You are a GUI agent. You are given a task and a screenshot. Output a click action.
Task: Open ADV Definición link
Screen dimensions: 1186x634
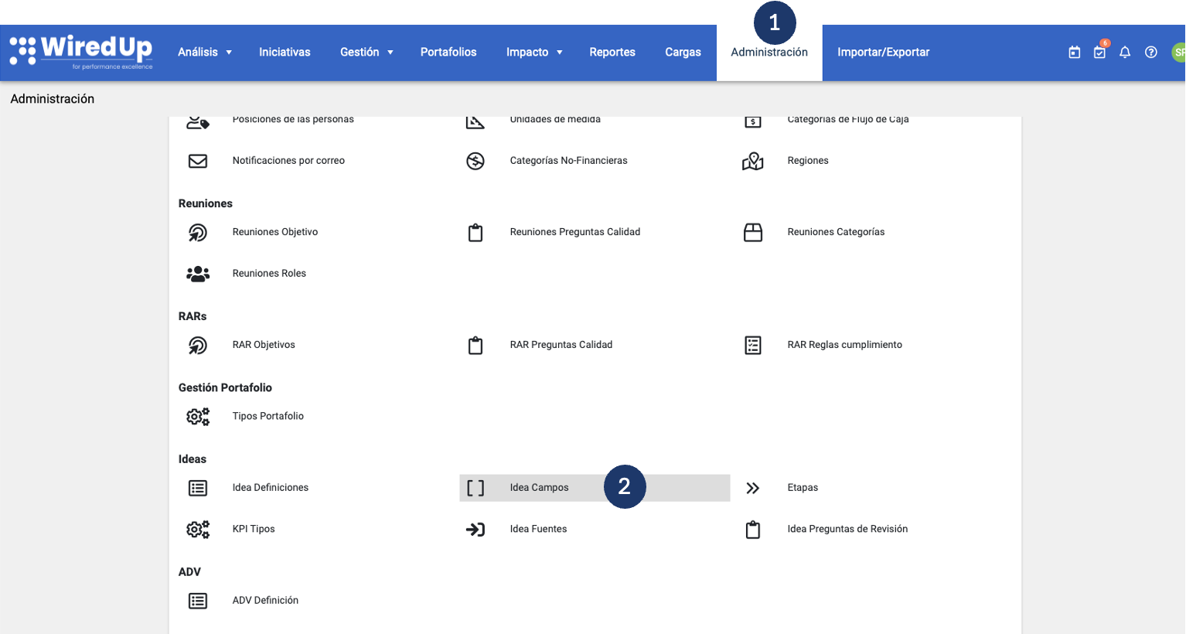(265, 601)
